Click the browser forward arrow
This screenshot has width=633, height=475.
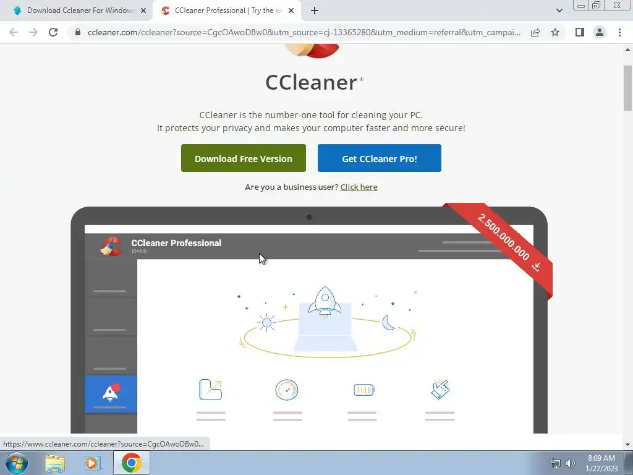coord(33,32)
